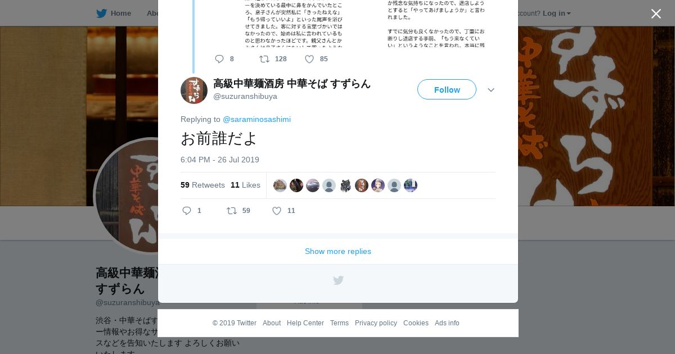The width and height of the screenshot is (675, 354).
Task: Click the tweet author's profile avatar
Action: pyautogui.click(x=194, y=90)
